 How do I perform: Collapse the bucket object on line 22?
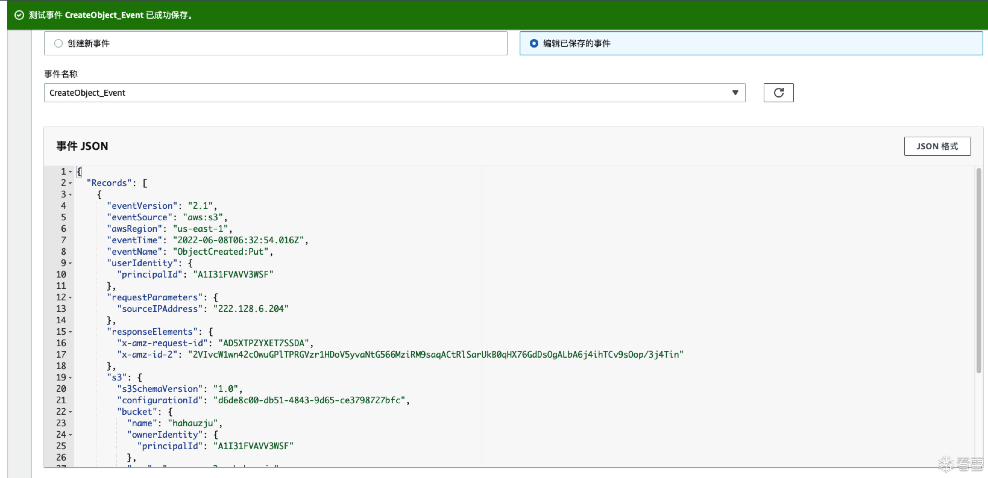pos(70,412)
